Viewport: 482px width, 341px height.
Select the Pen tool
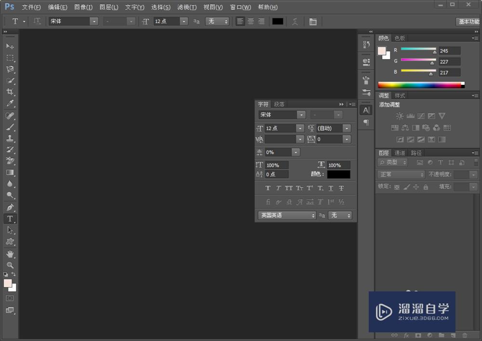10,208
